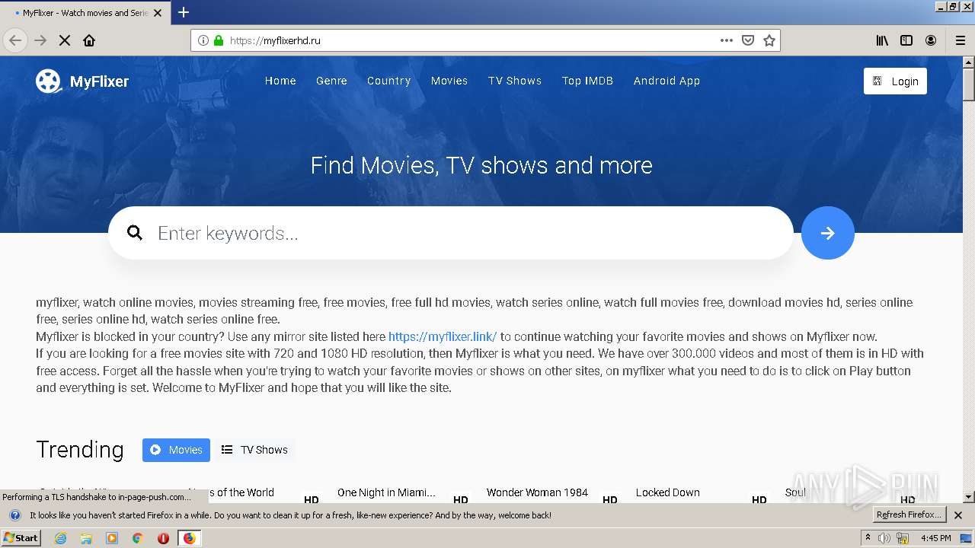Viewport: 975px width, 548px height.
Task: Go back with browser back arrow
Action: pyautogui.click(x=15, y=40)
